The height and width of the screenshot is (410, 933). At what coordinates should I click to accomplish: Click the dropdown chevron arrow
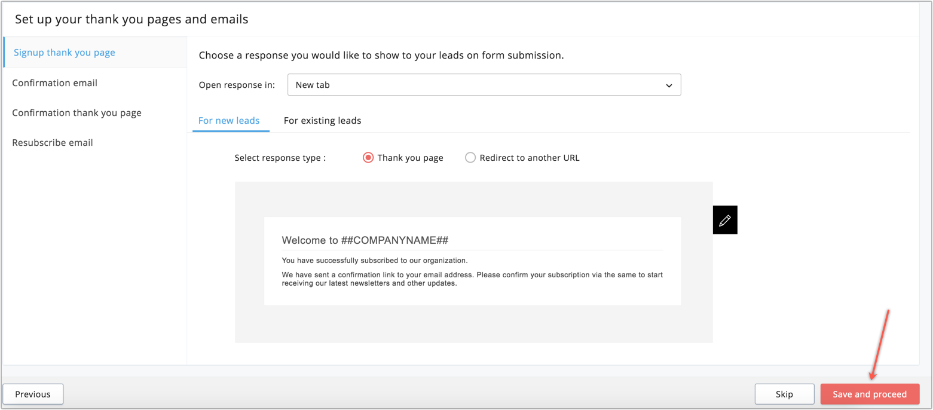(669, 85)
